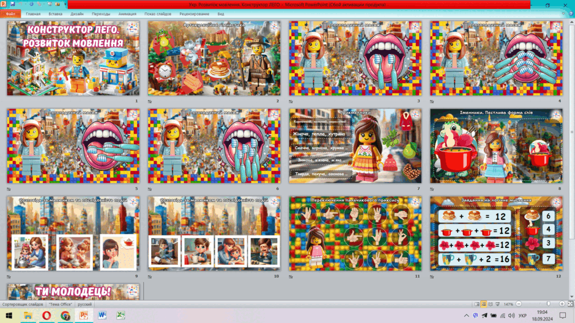Open Excel from the Windows taskbar
575x323 pixels.
[121, 315]
